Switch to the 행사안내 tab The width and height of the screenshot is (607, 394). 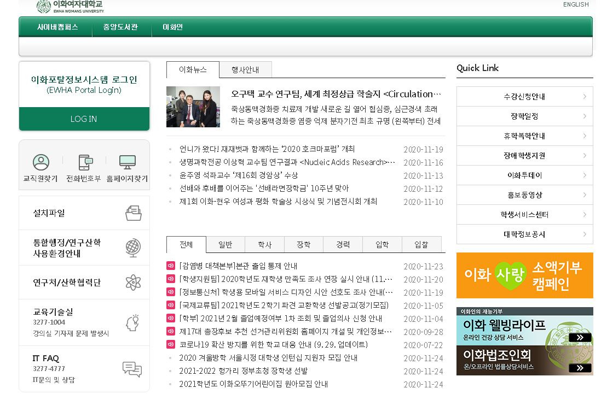tap(245, 69)
